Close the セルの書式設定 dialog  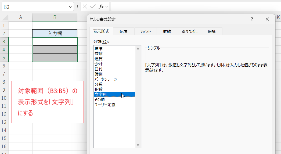click(x=267, y=19)
